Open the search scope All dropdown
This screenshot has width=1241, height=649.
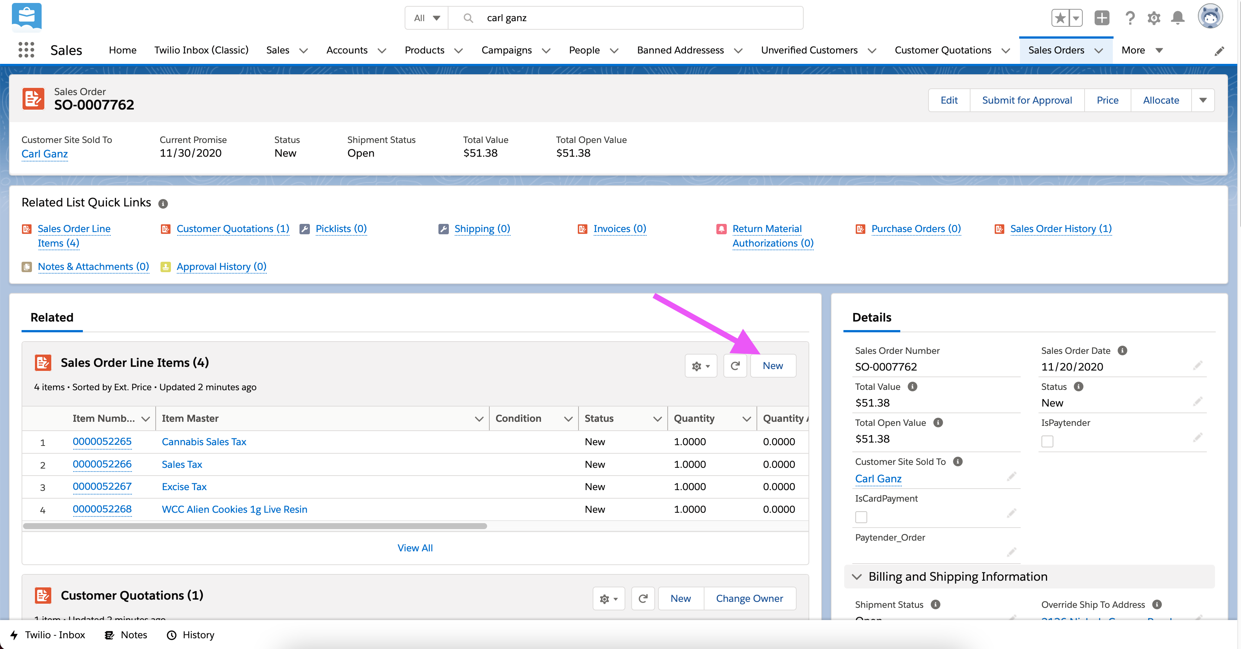coord(427,18)
